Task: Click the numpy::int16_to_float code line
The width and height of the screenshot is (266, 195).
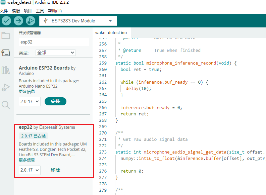Action: tap(193, 159)
